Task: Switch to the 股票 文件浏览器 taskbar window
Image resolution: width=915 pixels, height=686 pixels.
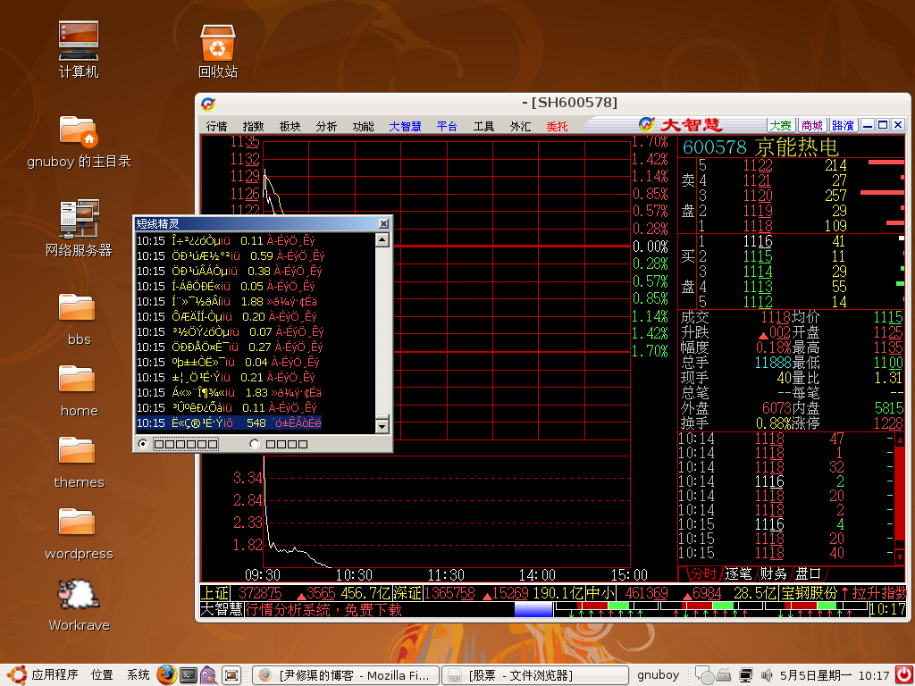Action: click(534, 675)
